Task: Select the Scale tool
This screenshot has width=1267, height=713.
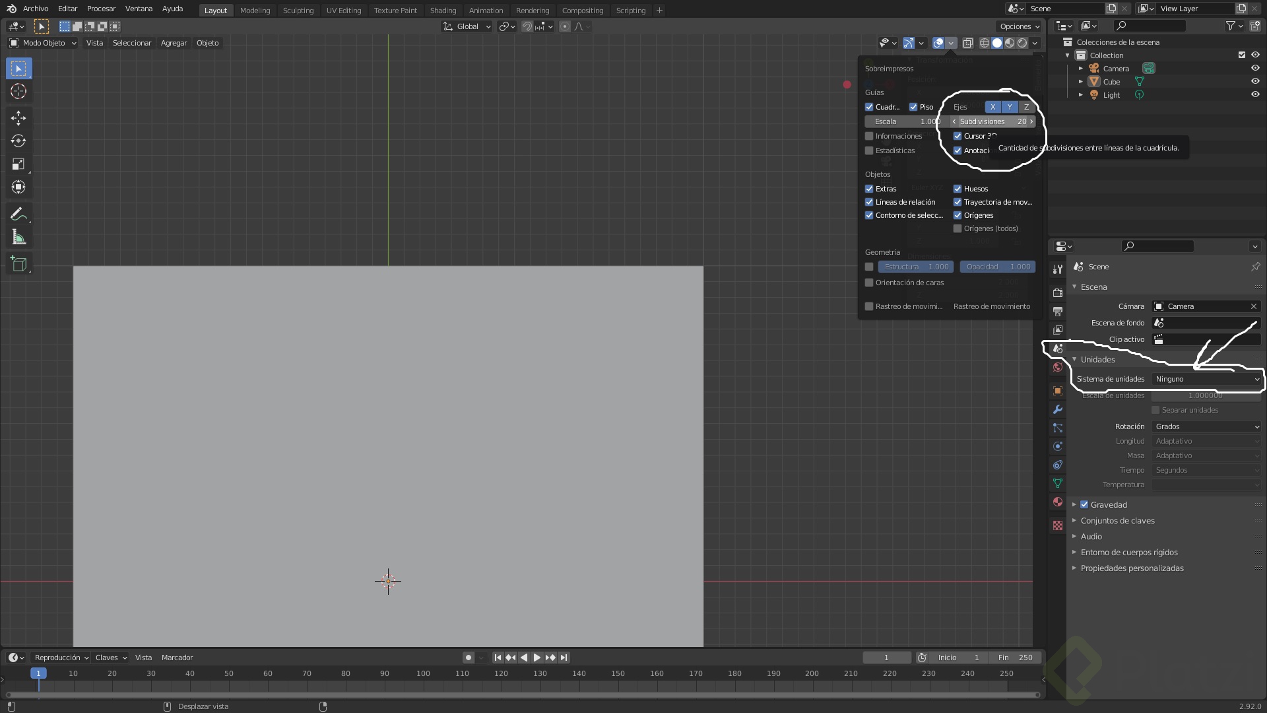Action: click(x=18, y=164)
